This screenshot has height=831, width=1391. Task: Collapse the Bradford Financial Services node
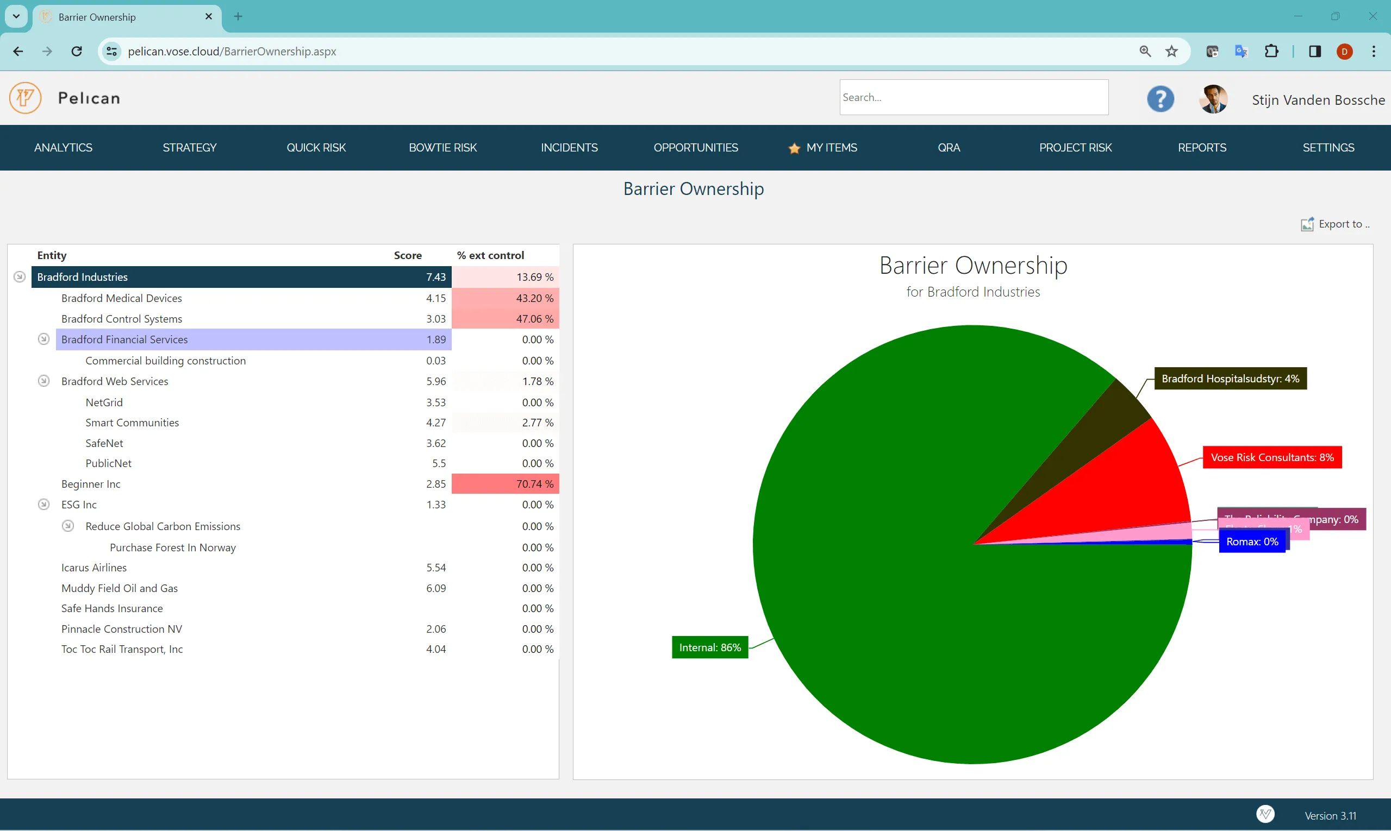[43, 339]
